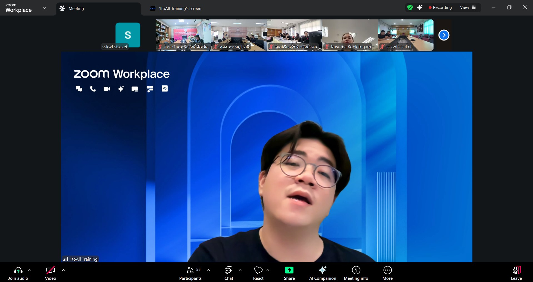Screen dimensions: 533x282
Task: Expand video options arrow beside Video
Action: 63,270
